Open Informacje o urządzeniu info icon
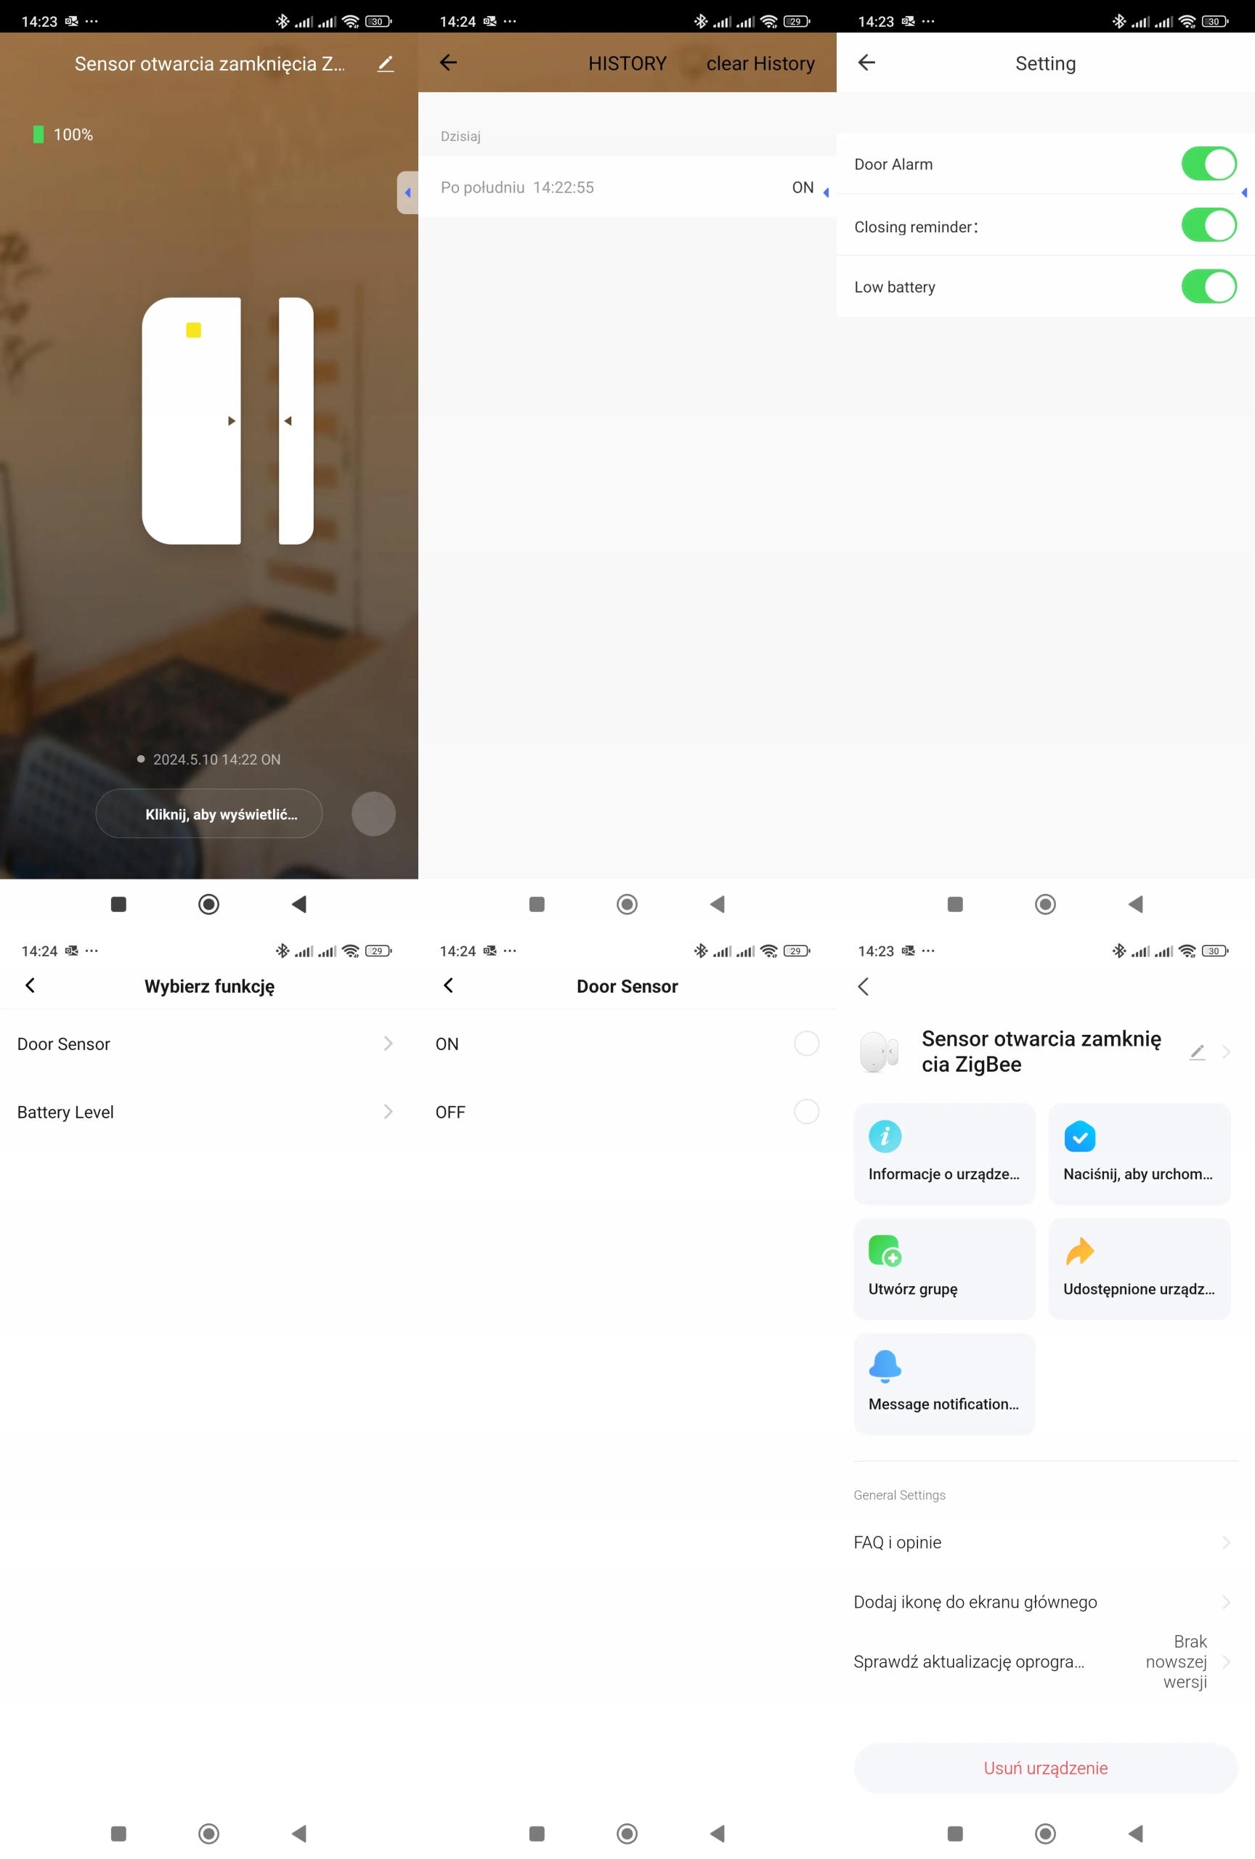1255x1859 pixels. pos(885,1136)
